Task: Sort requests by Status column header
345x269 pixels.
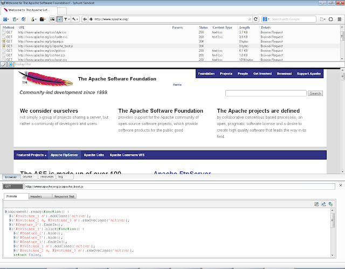Action: [x=203, y=27]
